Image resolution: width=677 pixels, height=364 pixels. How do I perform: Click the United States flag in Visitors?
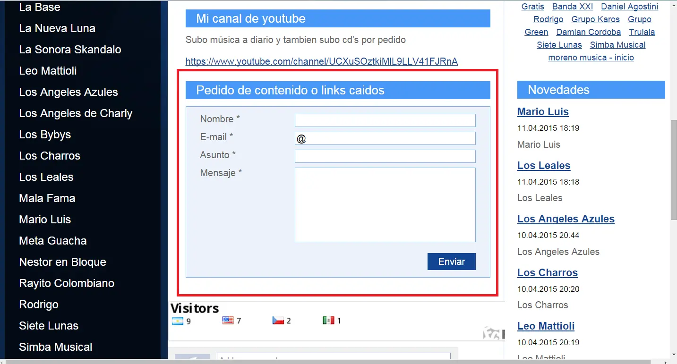click(x=228, y=321)
